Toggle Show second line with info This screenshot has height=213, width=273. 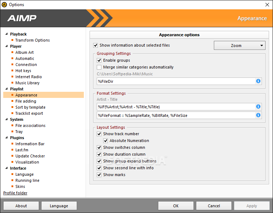(x=99, y=168)
